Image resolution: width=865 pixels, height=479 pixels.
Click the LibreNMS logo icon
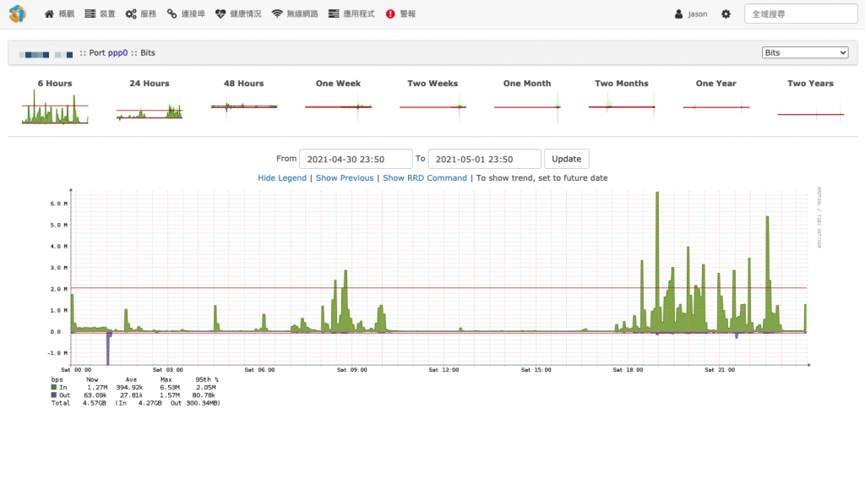click(x=18, y=14)
